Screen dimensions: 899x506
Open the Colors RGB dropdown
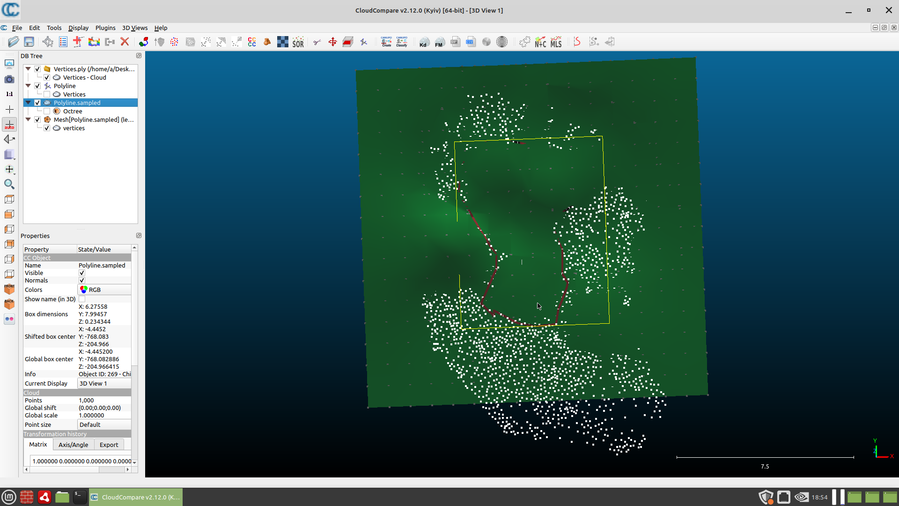click(104, 290)
